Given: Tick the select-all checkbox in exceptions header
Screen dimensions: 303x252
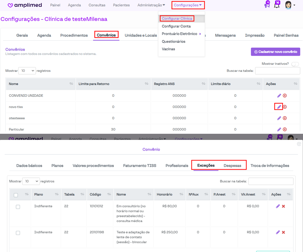Looking at the screenshot, I should pos(16,195).
